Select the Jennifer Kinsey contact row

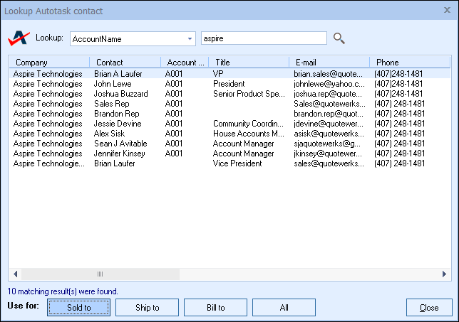click(x=121, y=153)
